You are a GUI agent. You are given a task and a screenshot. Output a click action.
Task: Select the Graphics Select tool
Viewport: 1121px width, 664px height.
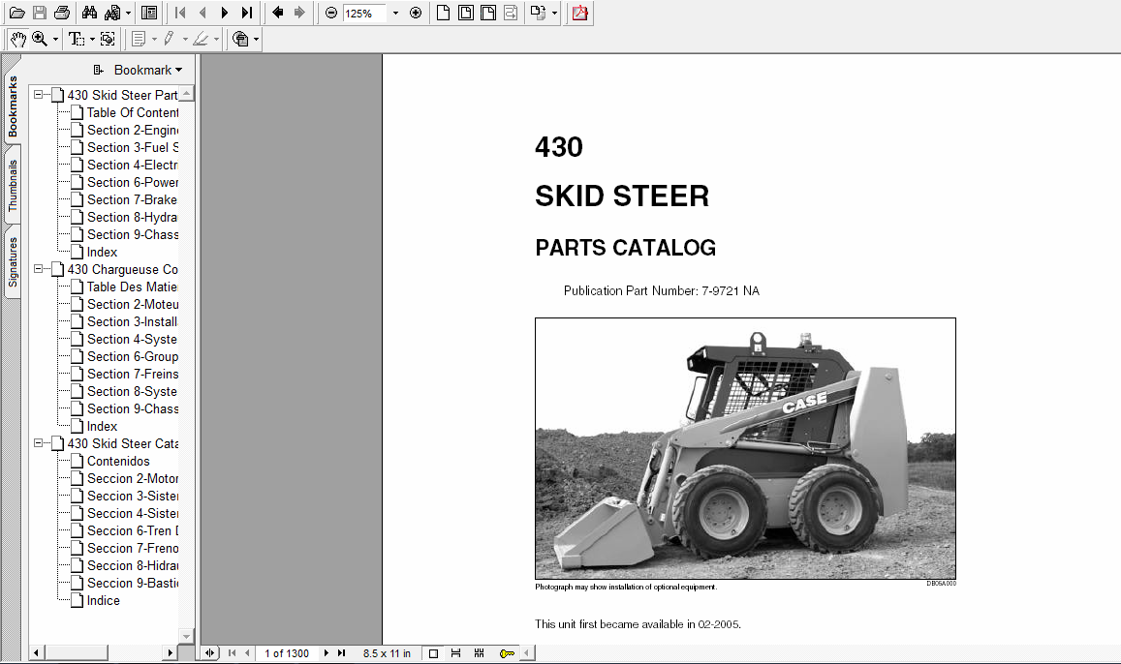pos(108,40)
